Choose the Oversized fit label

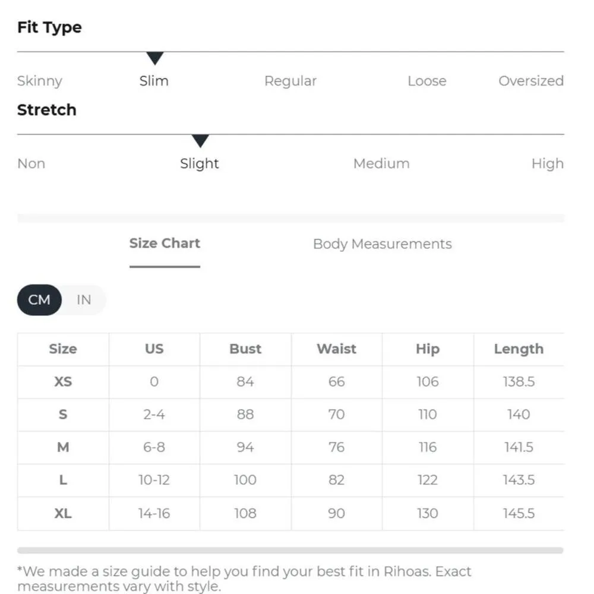(x=530, y=81)
